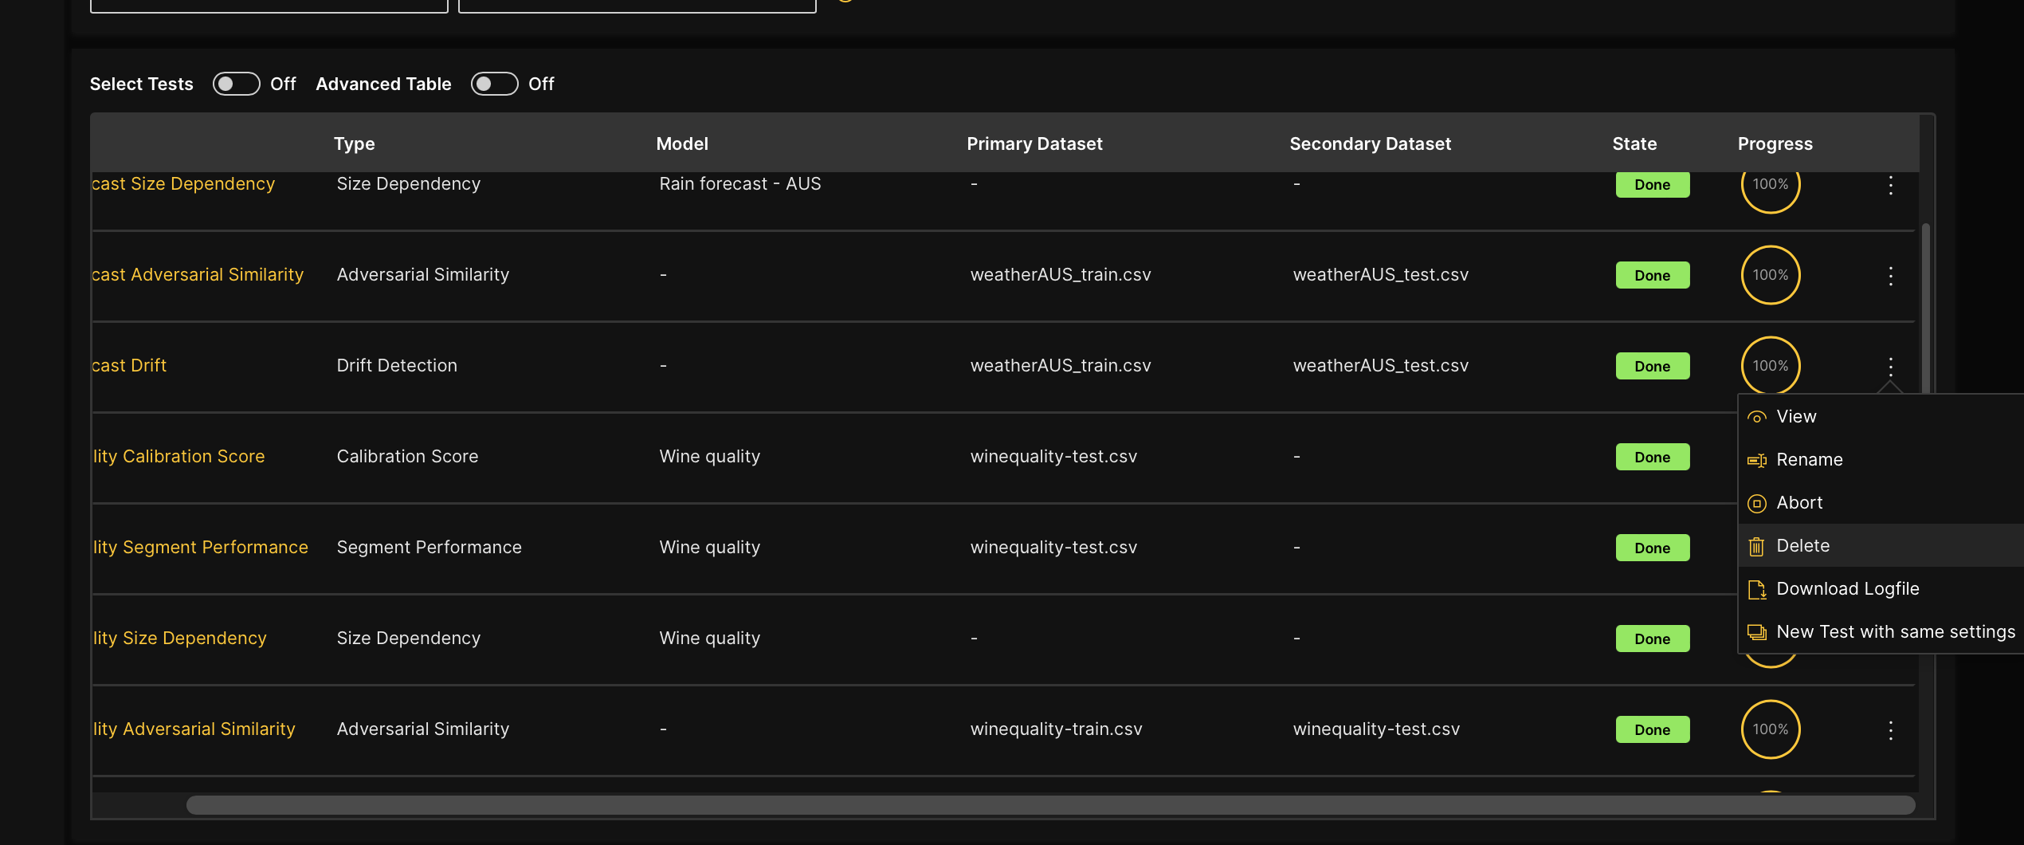Toggle the Select Tests switch
This screenshot has height=845, width=2024.
[x=236, y=84]
